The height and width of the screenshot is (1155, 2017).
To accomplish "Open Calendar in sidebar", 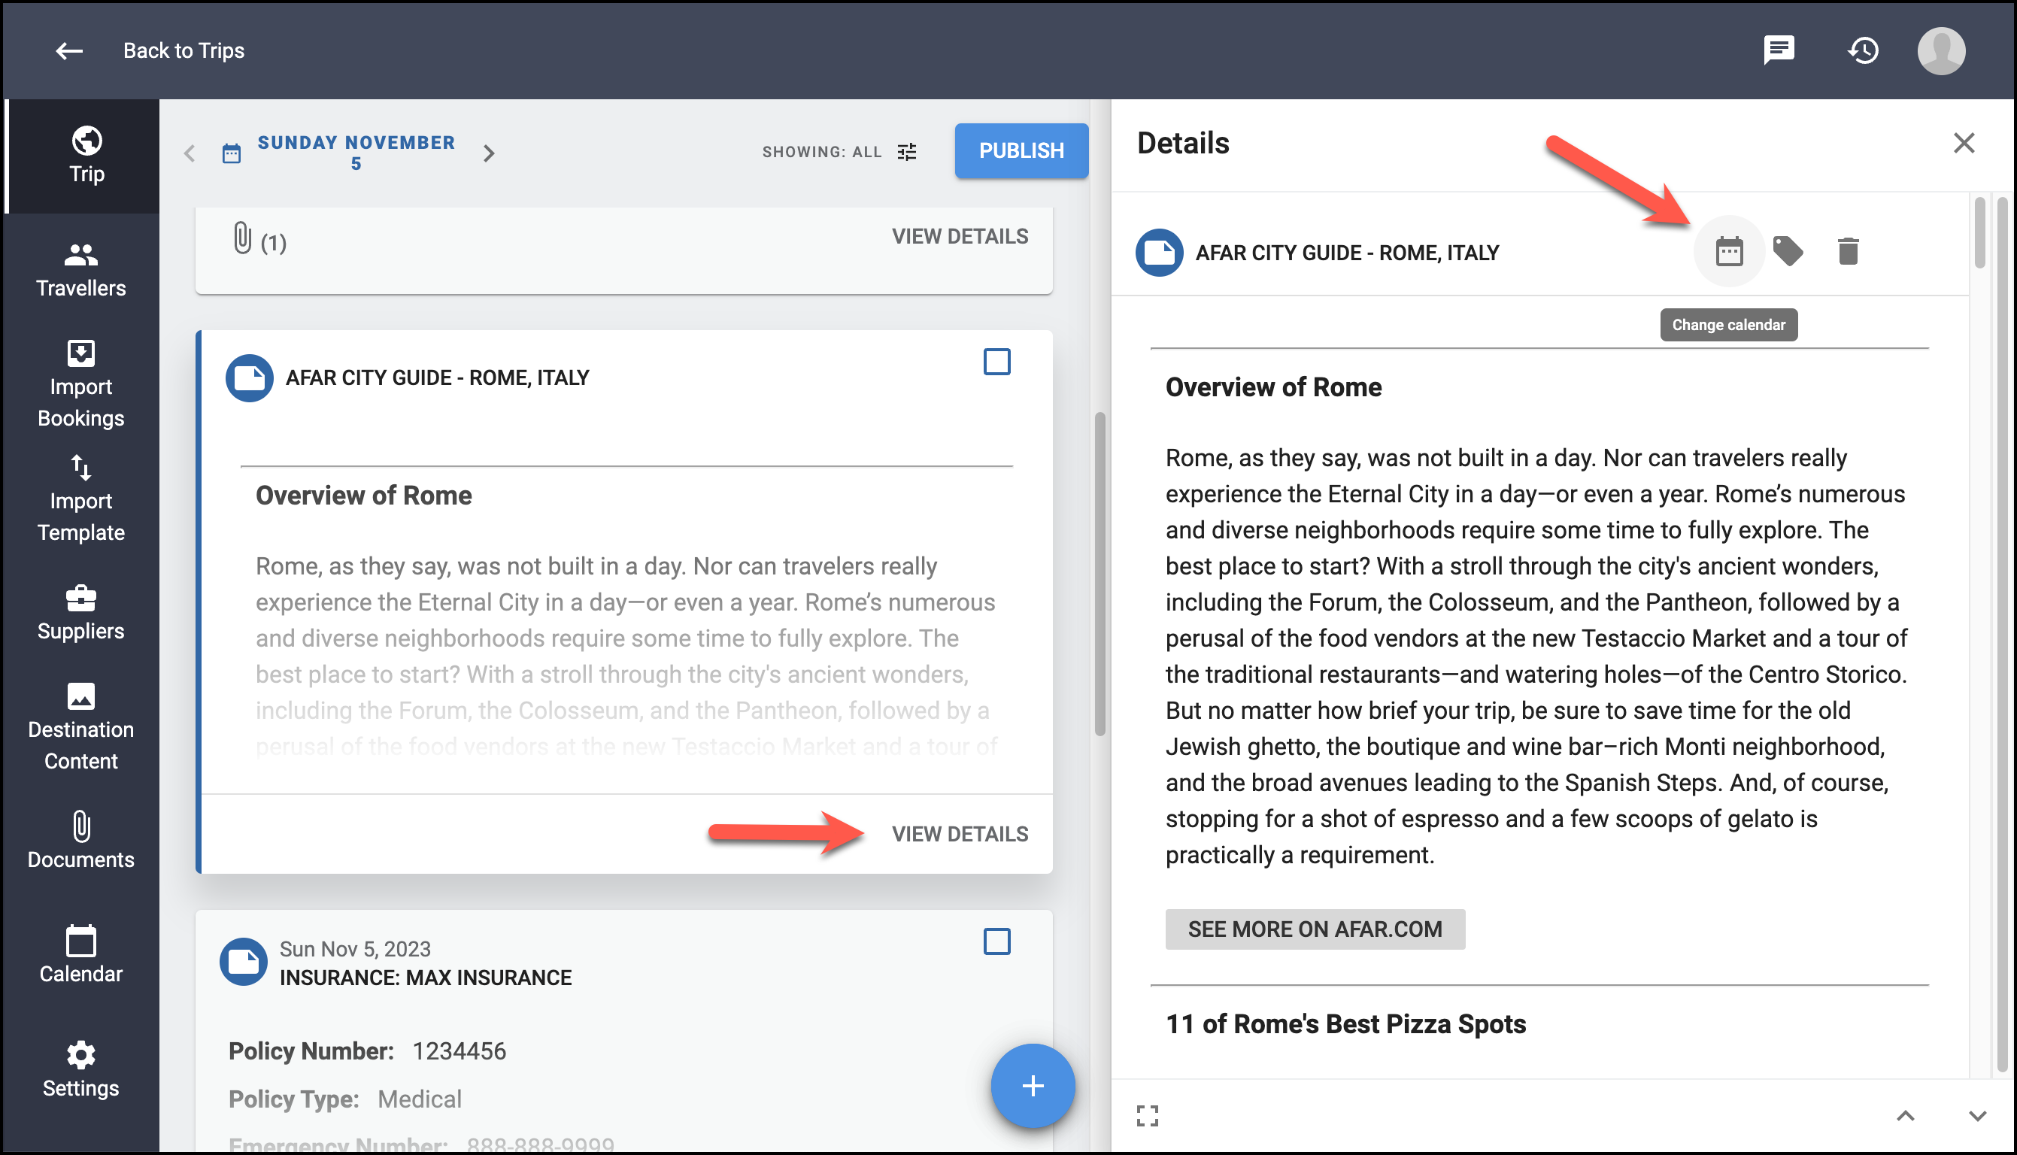I will [x=81, y=955].
